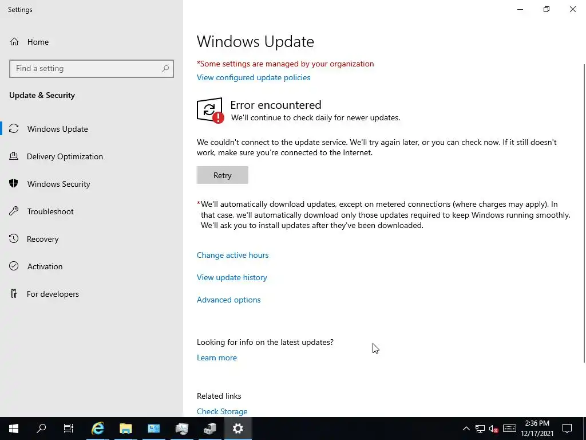This screenshot has width=586, height=440.
Task: Retry checking for updates
Action: (x=223, y=175)
